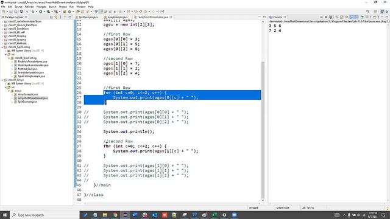Open the Refactor menu
The image size is (390, 219).
[29, 7]
